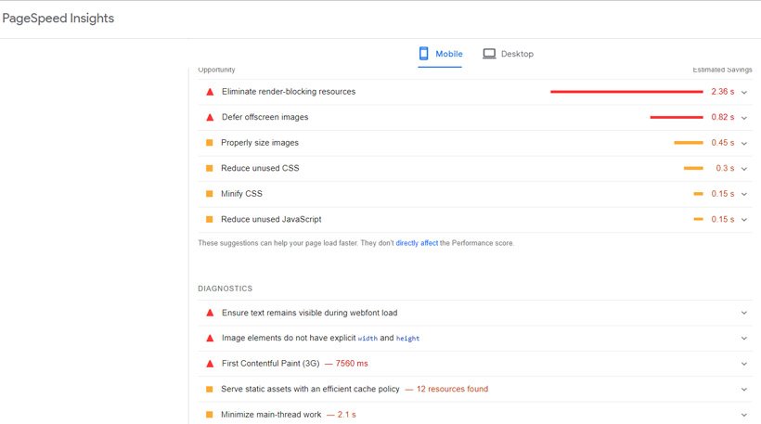Click red triangle beside First Contentful Paint
761x424 pixels.
210,364
